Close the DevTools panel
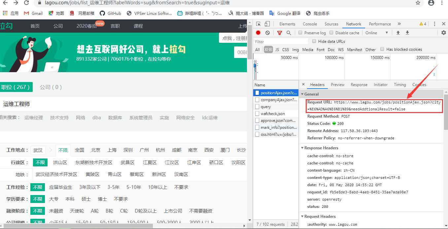Screen dimensions: 448x229 point(444,24)
